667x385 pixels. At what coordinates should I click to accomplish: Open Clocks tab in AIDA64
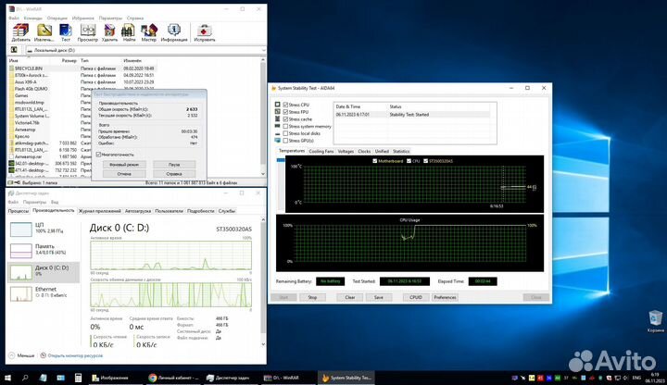click(x=364, y=151)
